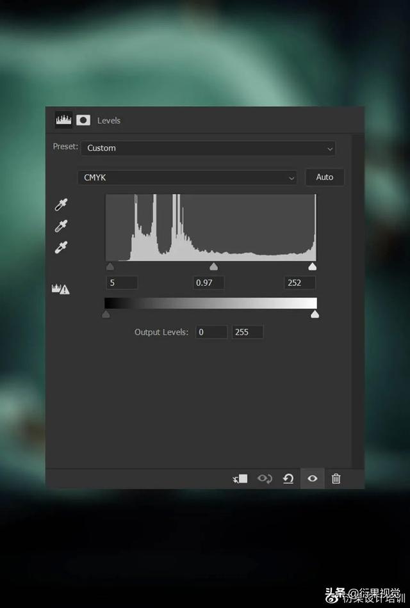This screenshot has height=608, width=410.
Task: Open the CMYK channel dropdown
Action: pos(187,177)
